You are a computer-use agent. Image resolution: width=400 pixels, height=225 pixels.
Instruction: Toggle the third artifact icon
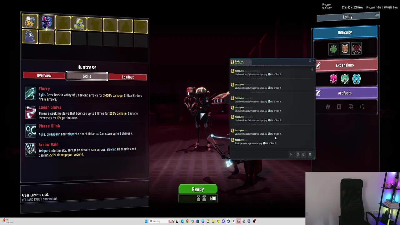point(351,107)
